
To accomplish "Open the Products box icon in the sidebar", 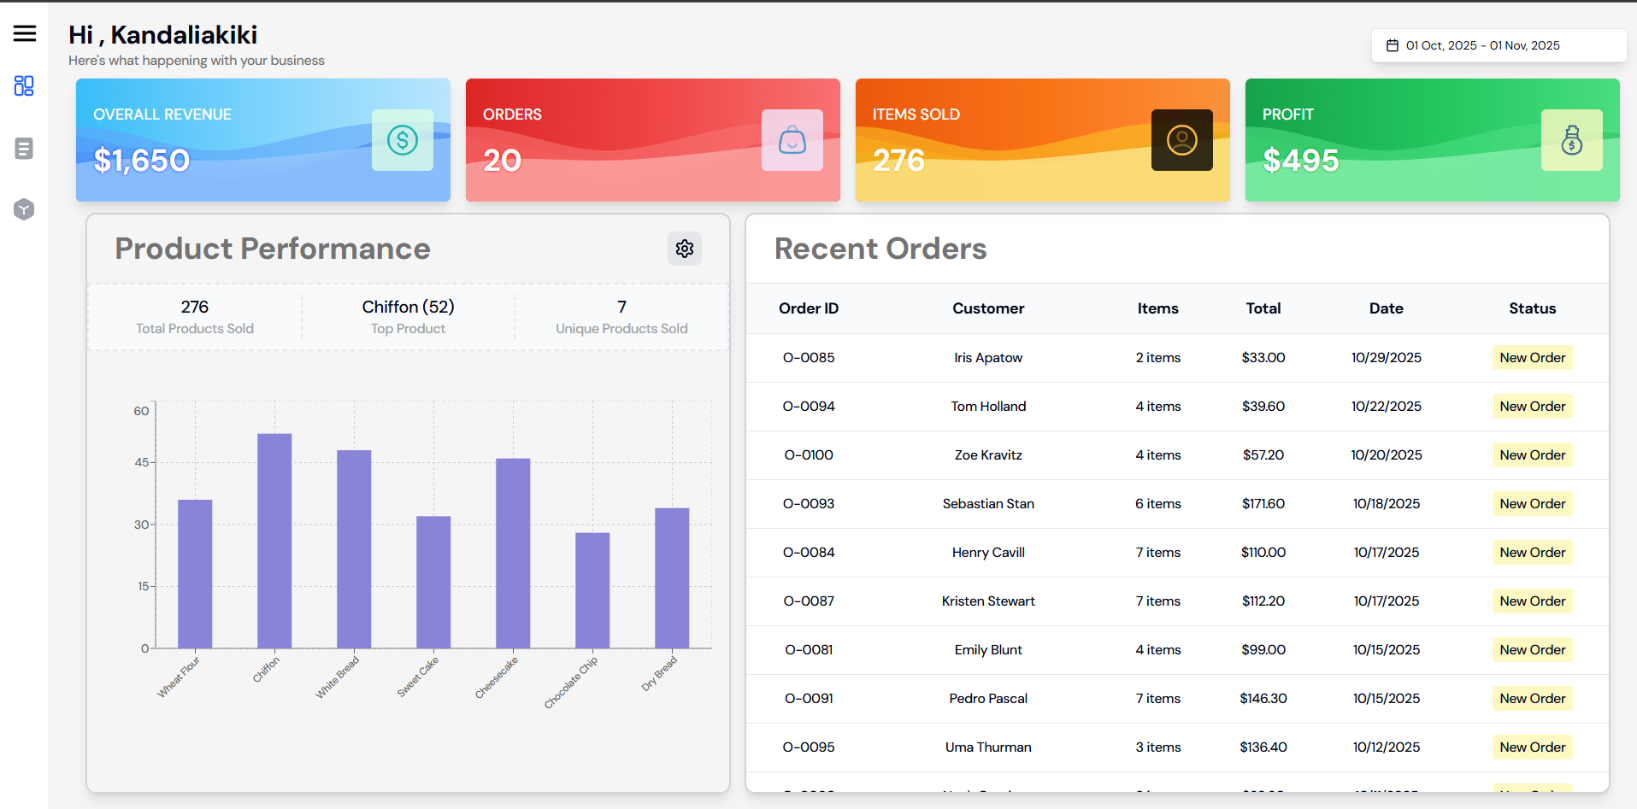I will click(24, 208).
